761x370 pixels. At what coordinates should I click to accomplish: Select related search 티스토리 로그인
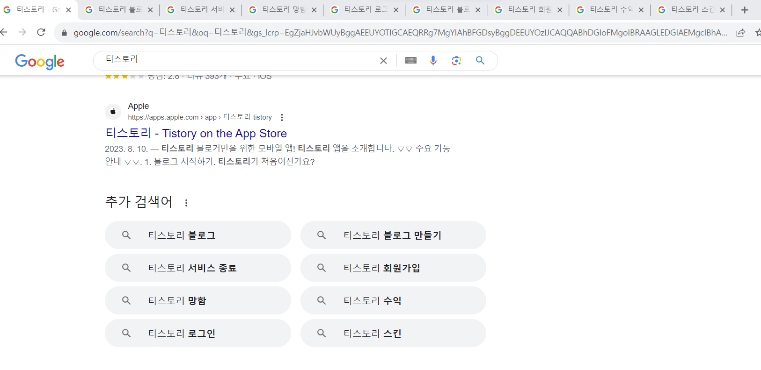pyautogui.click(x=198, y=333)
